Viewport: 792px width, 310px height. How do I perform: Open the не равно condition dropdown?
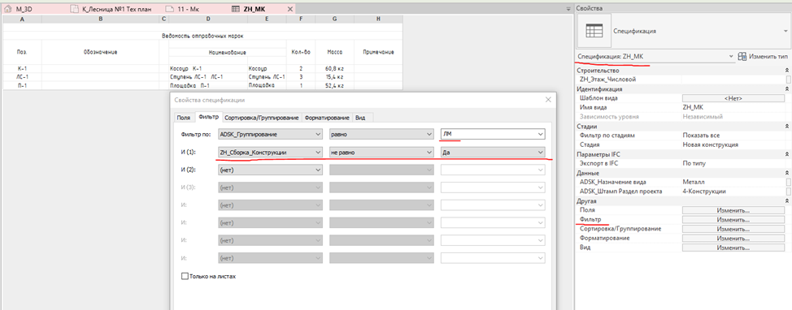[x=381, y=152]
